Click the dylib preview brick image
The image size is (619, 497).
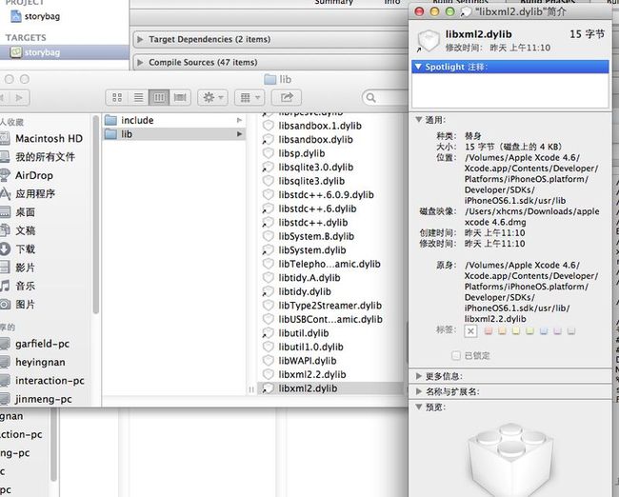511,460
